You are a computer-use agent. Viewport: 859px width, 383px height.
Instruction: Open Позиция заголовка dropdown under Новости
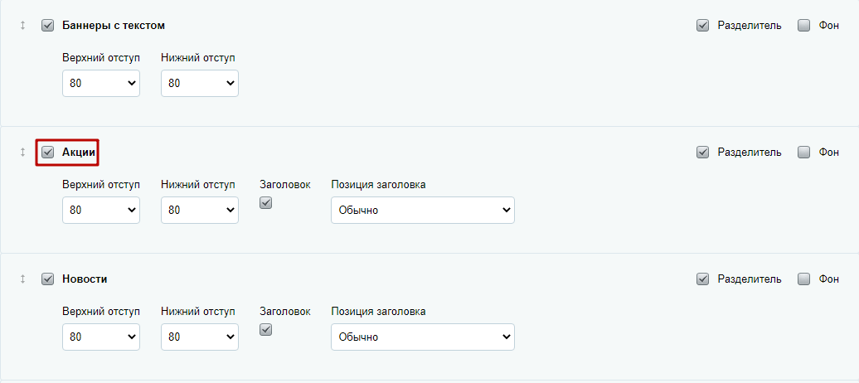point(423,337)
